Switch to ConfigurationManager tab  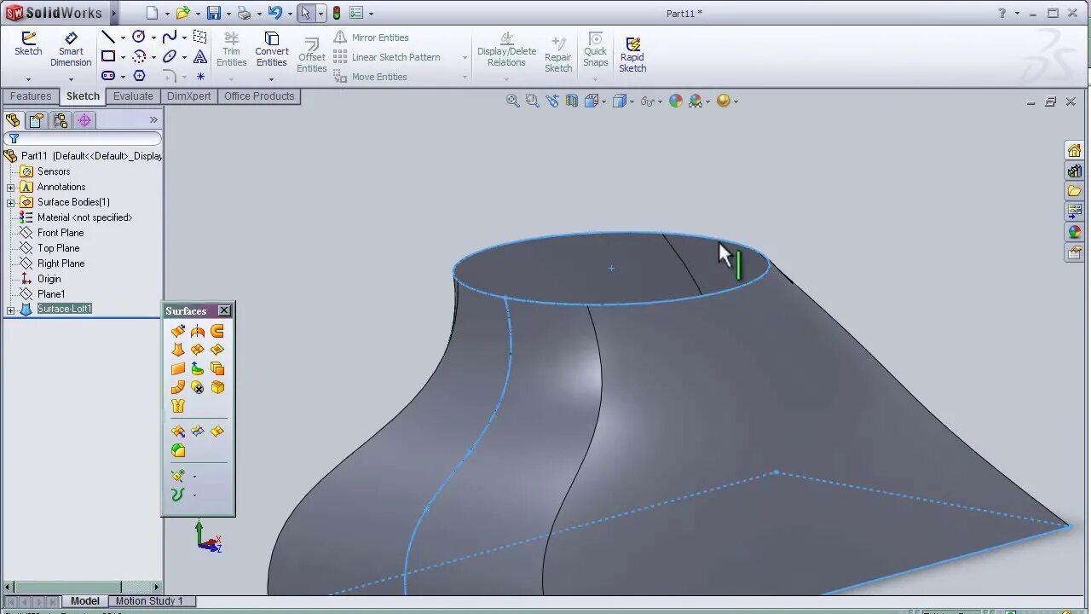coord(61,120)
